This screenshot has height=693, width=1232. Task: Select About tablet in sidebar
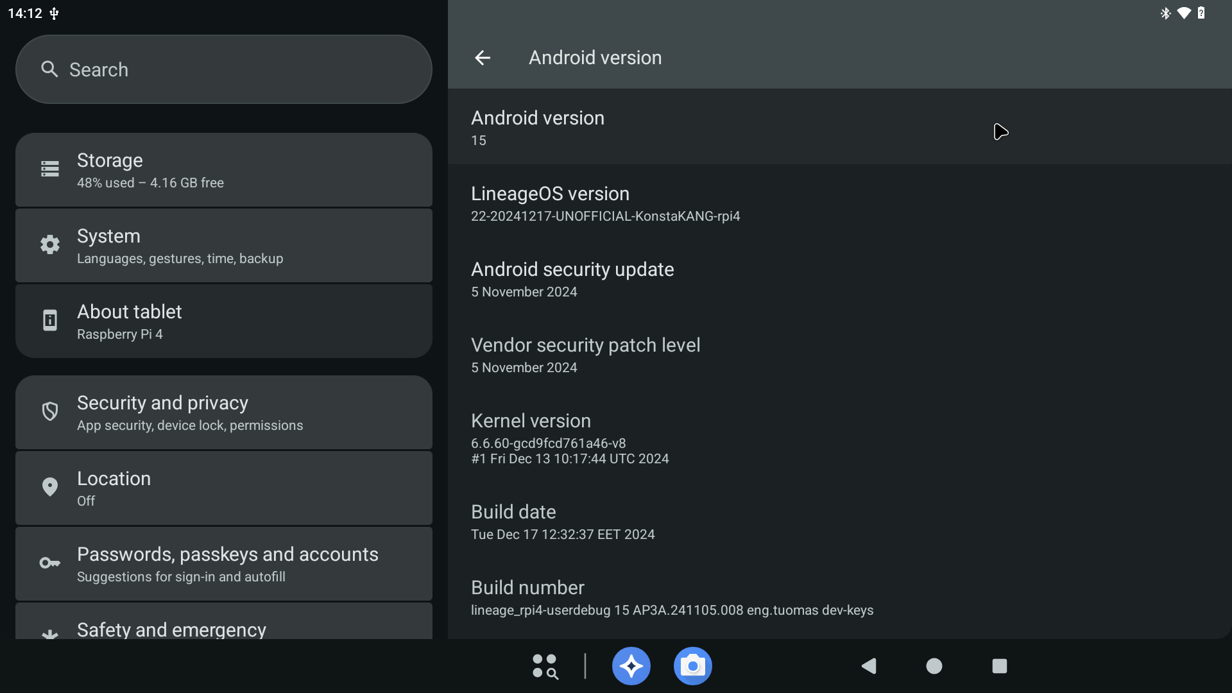tap(223, 321)
